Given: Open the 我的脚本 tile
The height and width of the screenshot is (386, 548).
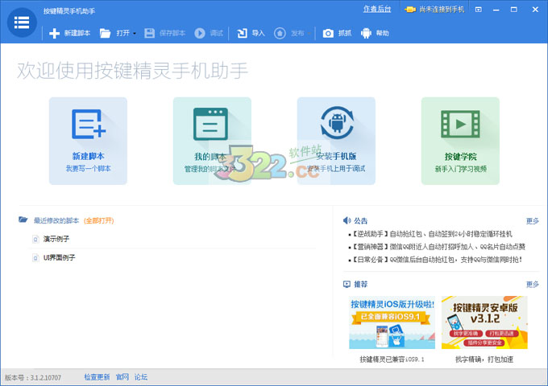Looking at the screenshot, I should tap(212, 141).
